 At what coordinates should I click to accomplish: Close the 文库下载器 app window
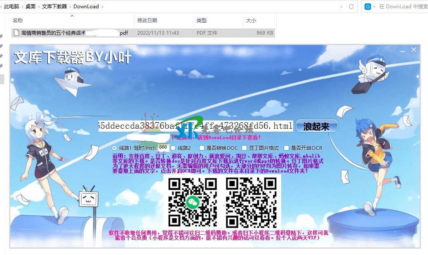tap(414, 50)
